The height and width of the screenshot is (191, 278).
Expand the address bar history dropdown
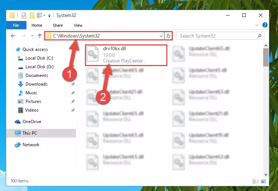(x=161, y=36)
